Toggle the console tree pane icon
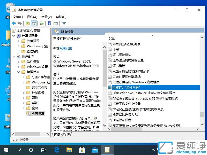Viewport: 207px width, 155px height. pyautogui.click(x=34, y=23)
